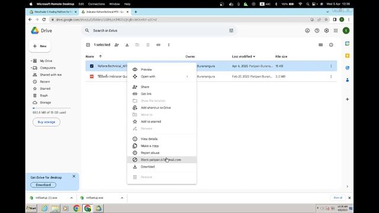Screen dimensions: 379x213
Task: Select Add to starred
Action: click(x=162, y=122)
